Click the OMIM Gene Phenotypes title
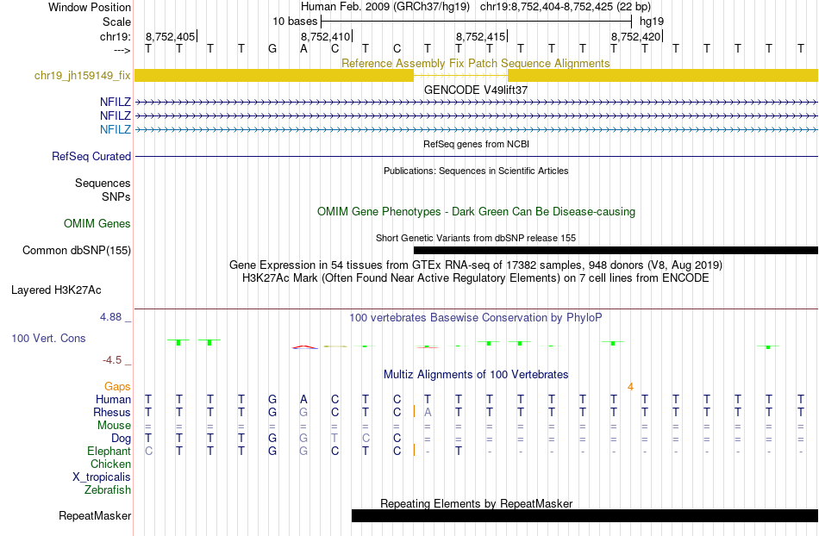 tap(476, 211)
